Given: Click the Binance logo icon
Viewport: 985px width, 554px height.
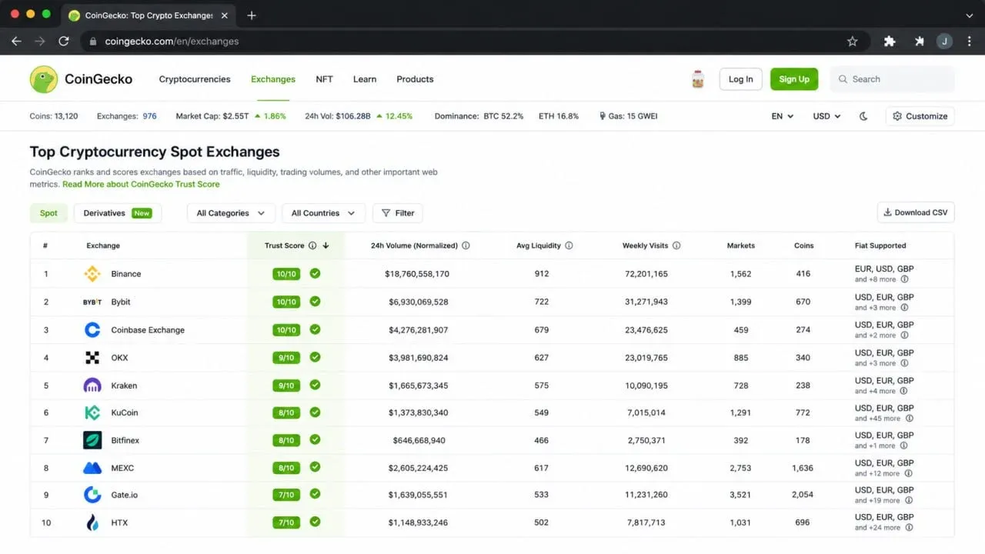Looking at the screenshot, I should (x=92, y=274).
